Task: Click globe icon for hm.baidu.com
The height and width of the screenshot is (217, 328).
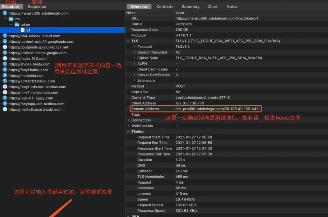Action: (5, 75)
